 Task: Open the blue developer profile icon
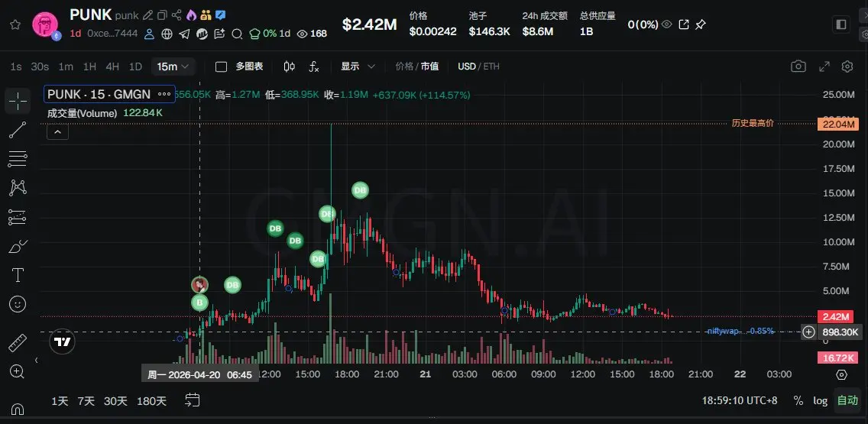pos(150,34)
